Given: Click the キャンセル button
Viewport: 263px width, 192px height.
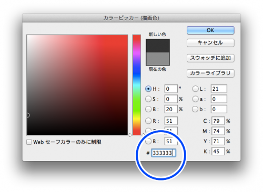Looking at the screenshot, I should click(210, 42).
